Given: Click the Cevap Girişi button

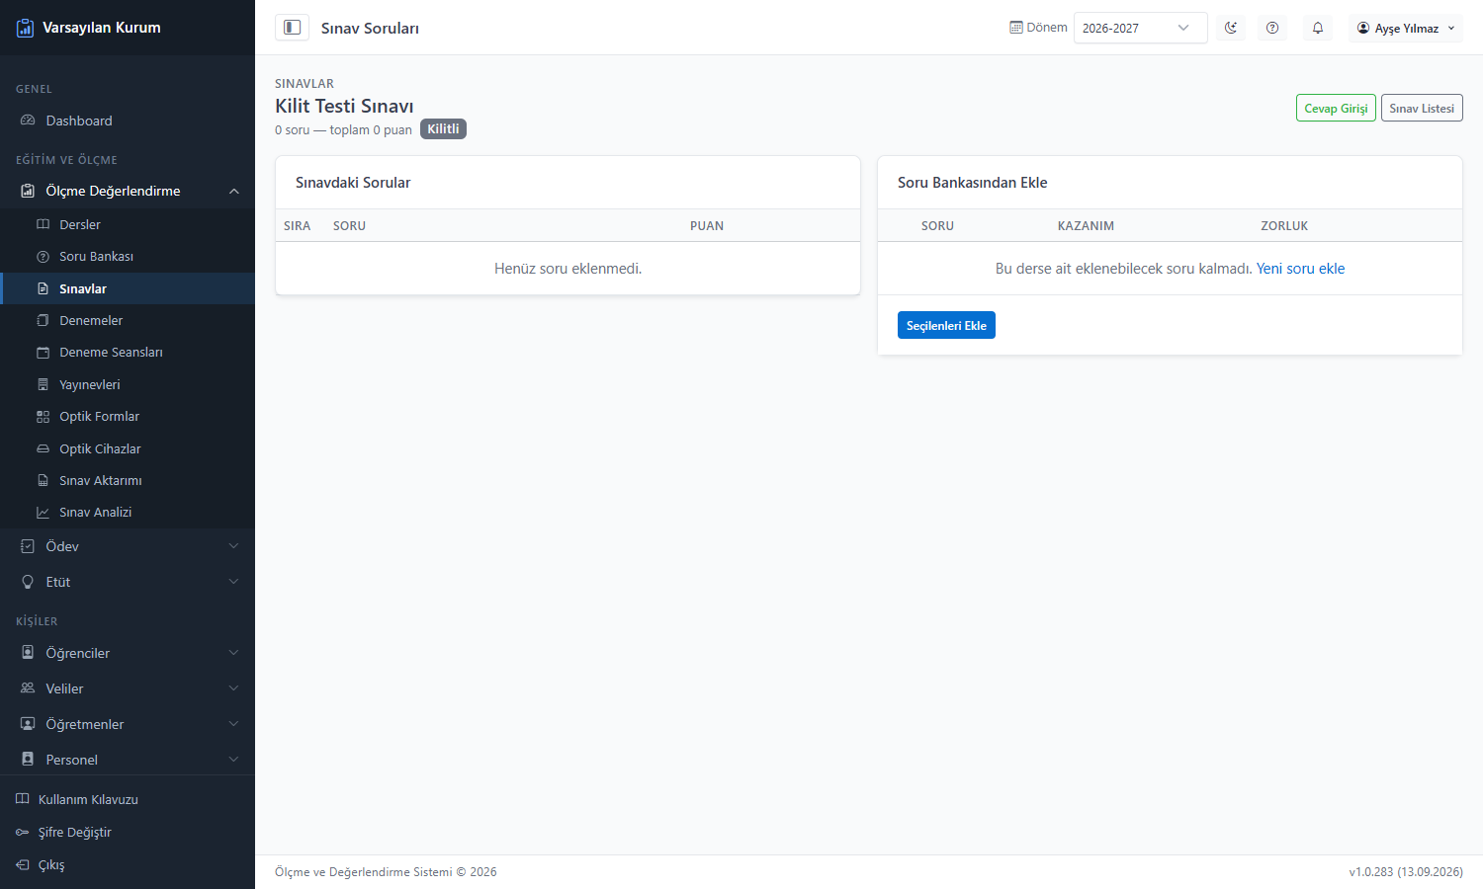Looking at the screenshot, I should 1336,108.
